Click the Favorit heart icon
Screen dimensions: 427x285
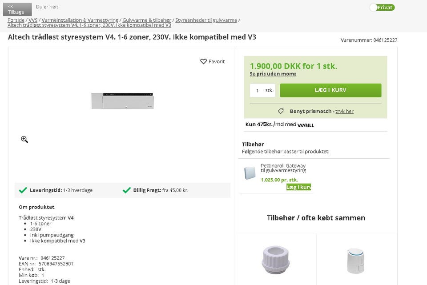point(204,61)
